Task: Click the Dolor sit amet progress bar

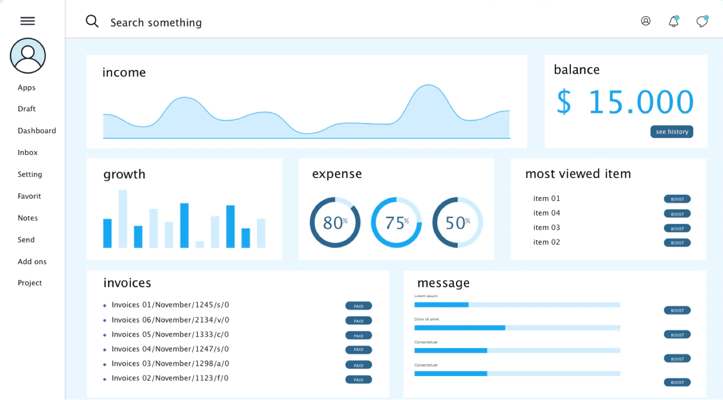Action: click(517, 327)
